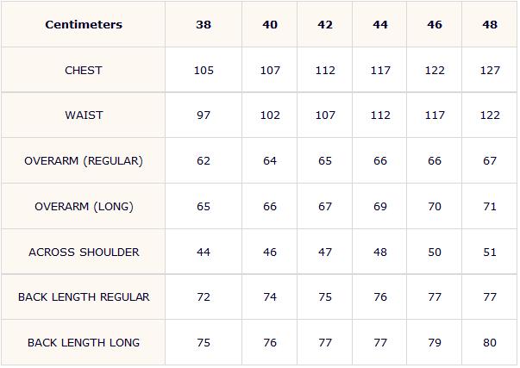Click overarm long value 69

click(380, 207)
